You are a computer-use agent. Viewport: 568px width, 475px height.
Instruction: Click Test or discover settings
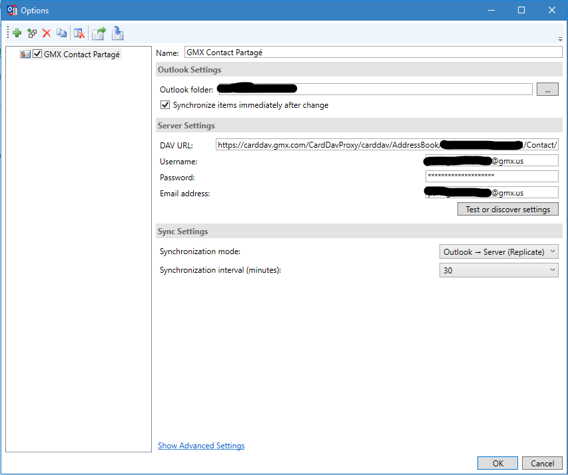tap(507, 209)
